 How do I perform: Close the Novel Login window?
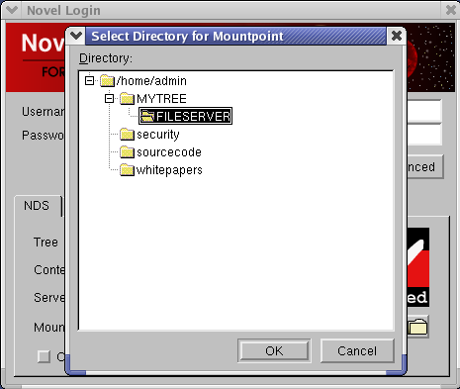[x=450, y=10]
